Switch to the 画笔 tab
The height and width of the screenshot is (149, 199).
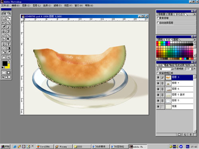pos(176,40)
